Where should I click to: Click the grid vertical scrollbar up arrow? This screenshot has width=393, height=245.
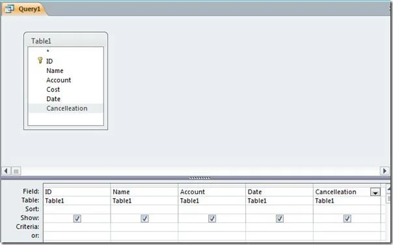tap(388, 188)
